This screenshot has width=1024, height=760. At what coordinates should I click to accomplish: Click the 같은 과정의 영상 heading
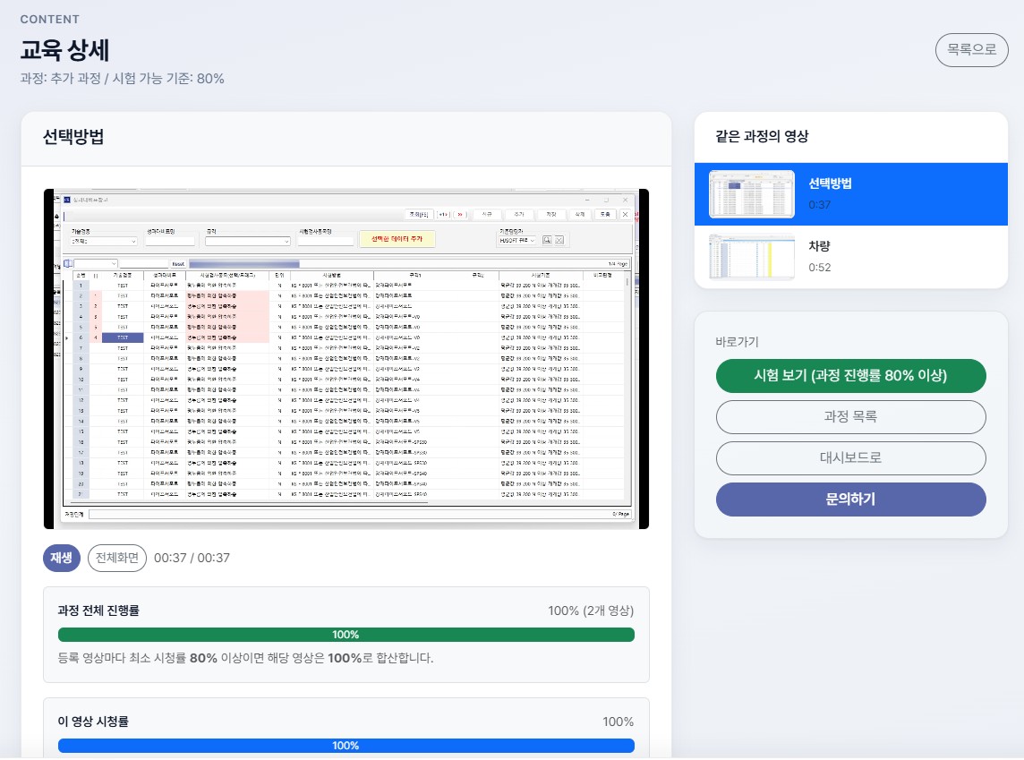click(x=762, y=136)
